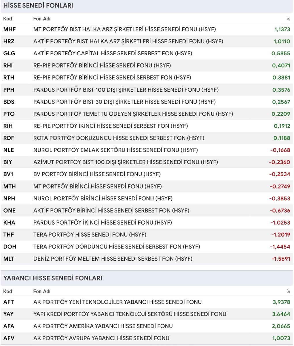Select the BIY fund code
Image resolution: width=294 pixels, height=346 pixels.
(8, 162)
